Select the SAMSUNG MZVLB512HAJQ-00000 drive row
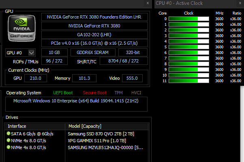 coord(77,147)
